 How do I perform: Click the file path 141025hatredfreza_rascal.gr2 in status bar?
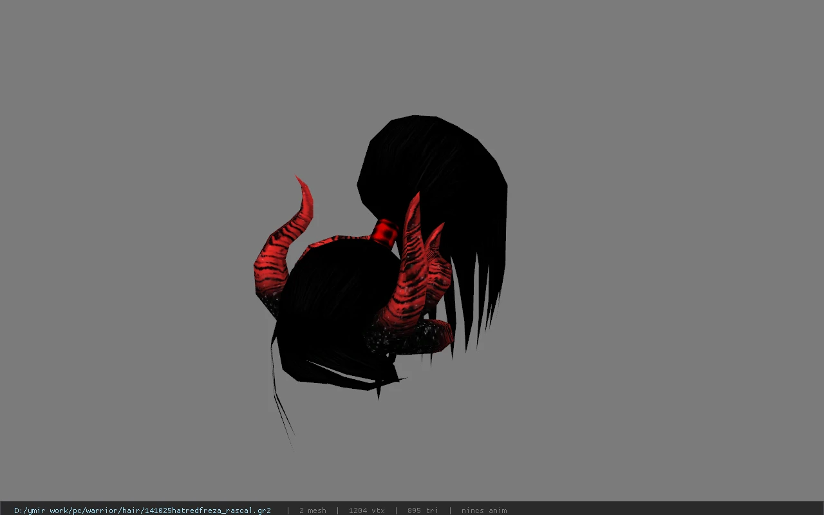[142, 510]
